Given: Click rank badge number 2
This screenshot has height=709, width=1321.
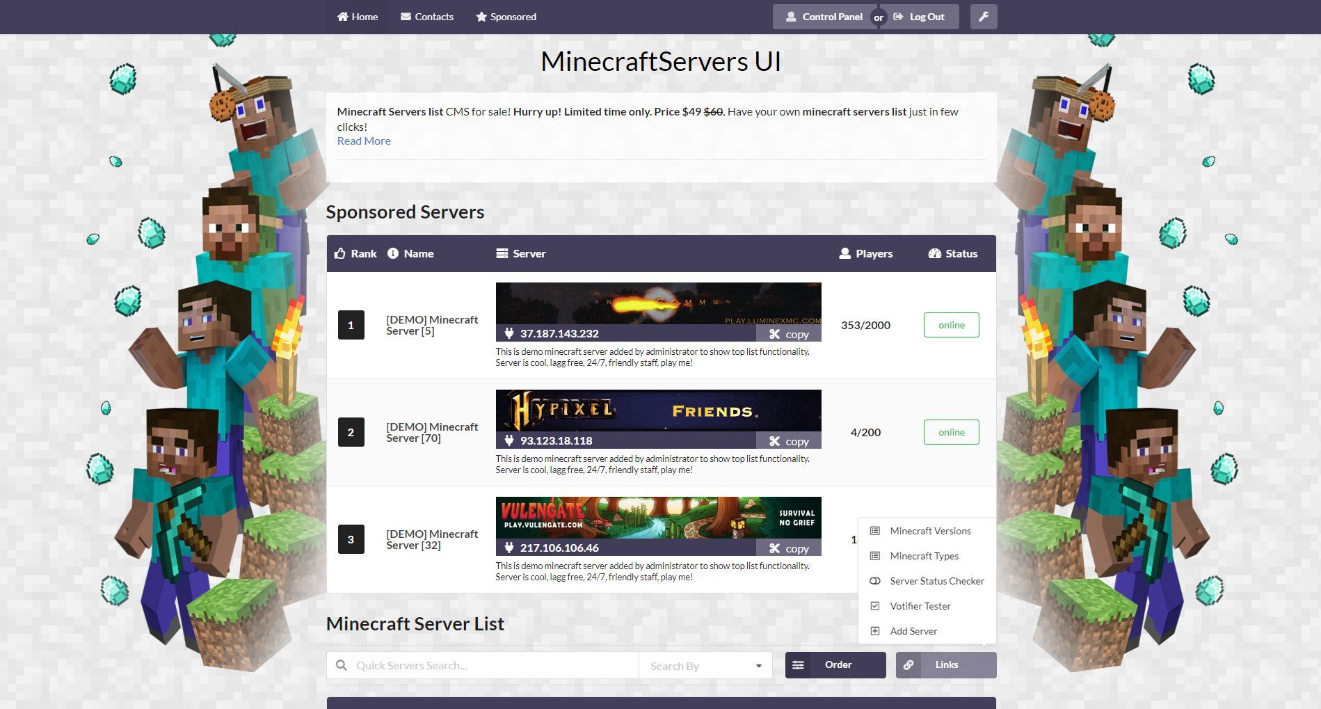Looking at the screenshot, I should [x=351, y=432].
